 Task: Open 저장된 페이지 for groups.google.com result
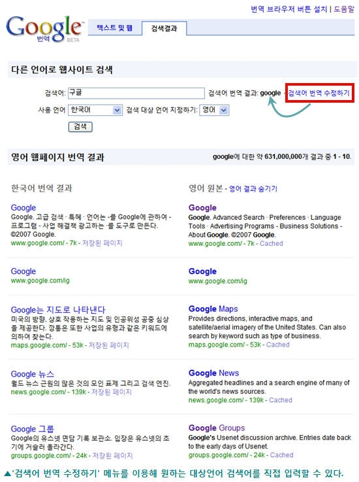coord(113,456)
